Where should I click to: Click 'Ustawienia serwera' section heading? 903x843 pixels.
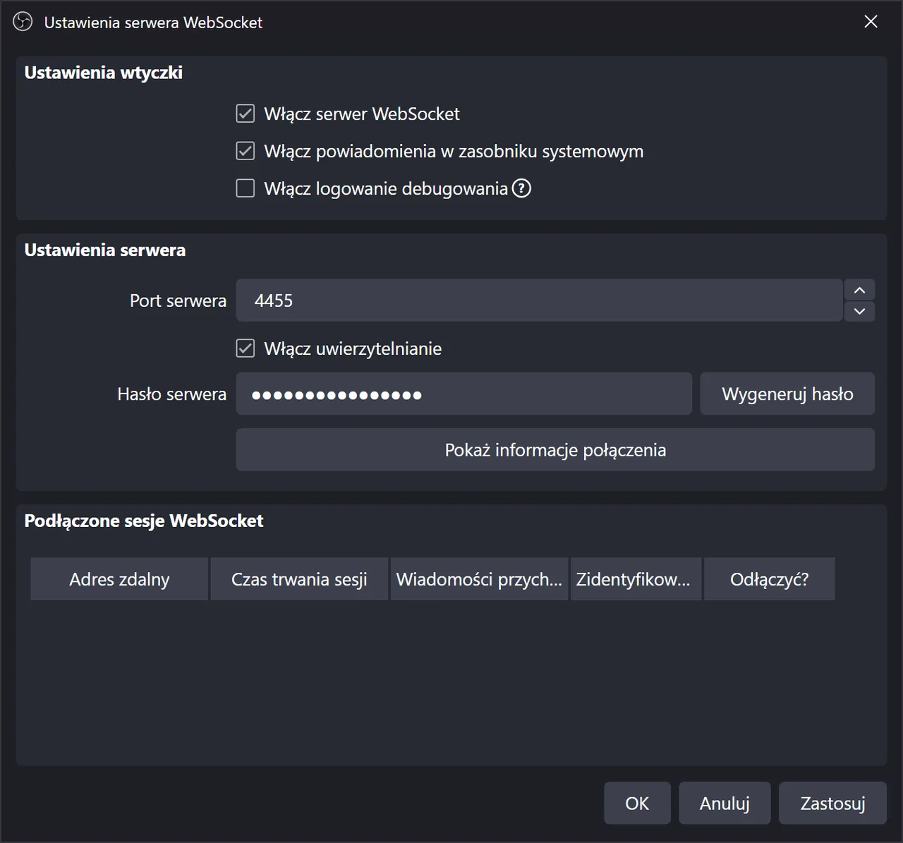click(x=105, y=250)
